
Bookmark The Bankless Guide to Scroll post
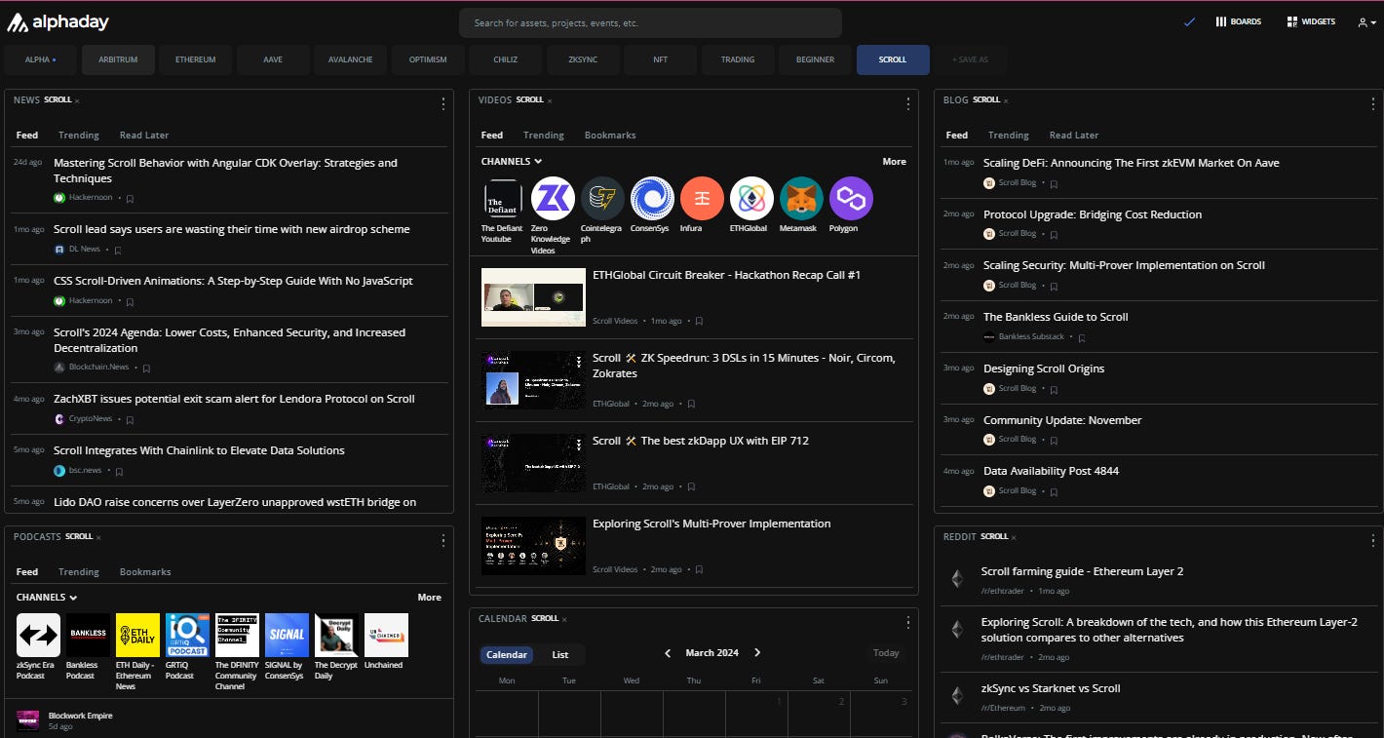coord(1081,337)
